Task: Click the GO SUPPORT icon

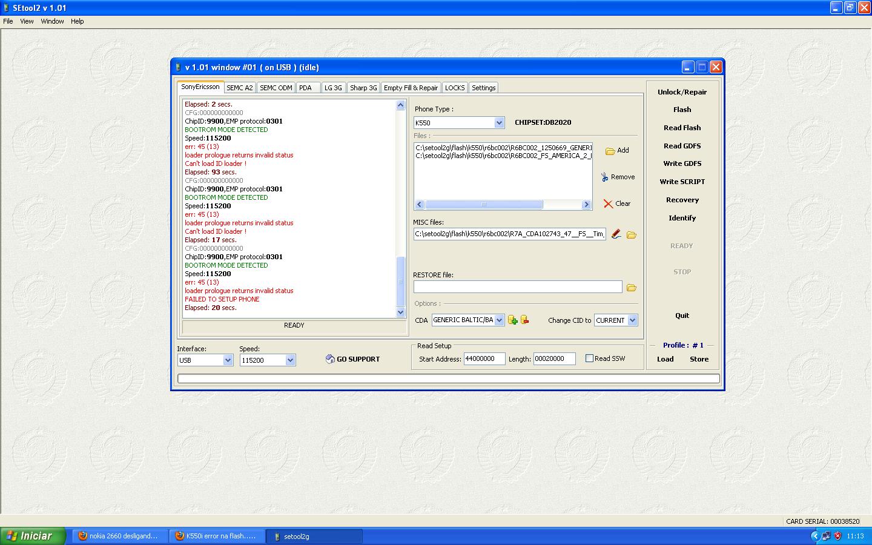Action: coord(330,359)
